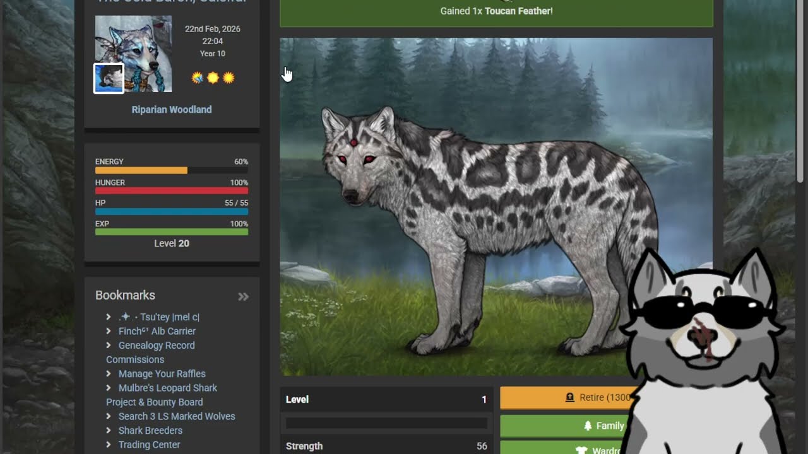This screenshot has height=454, width=808.
Task: Click the Retire wolf button
Action: coord(567,397)
